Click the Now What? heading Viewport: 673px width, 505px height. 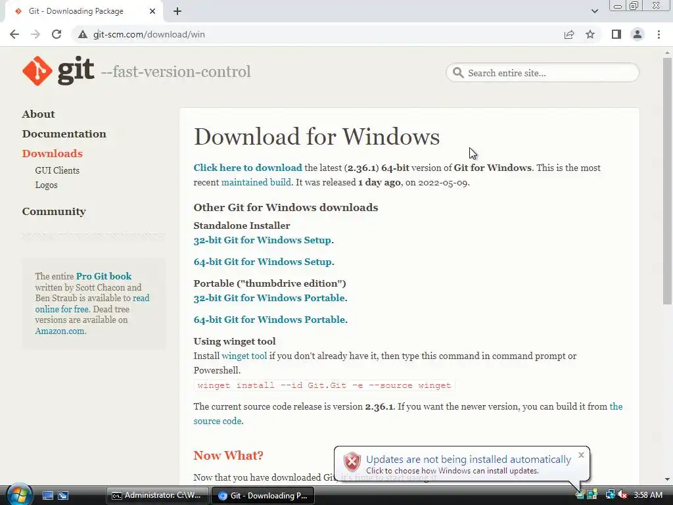coord(228,456)
